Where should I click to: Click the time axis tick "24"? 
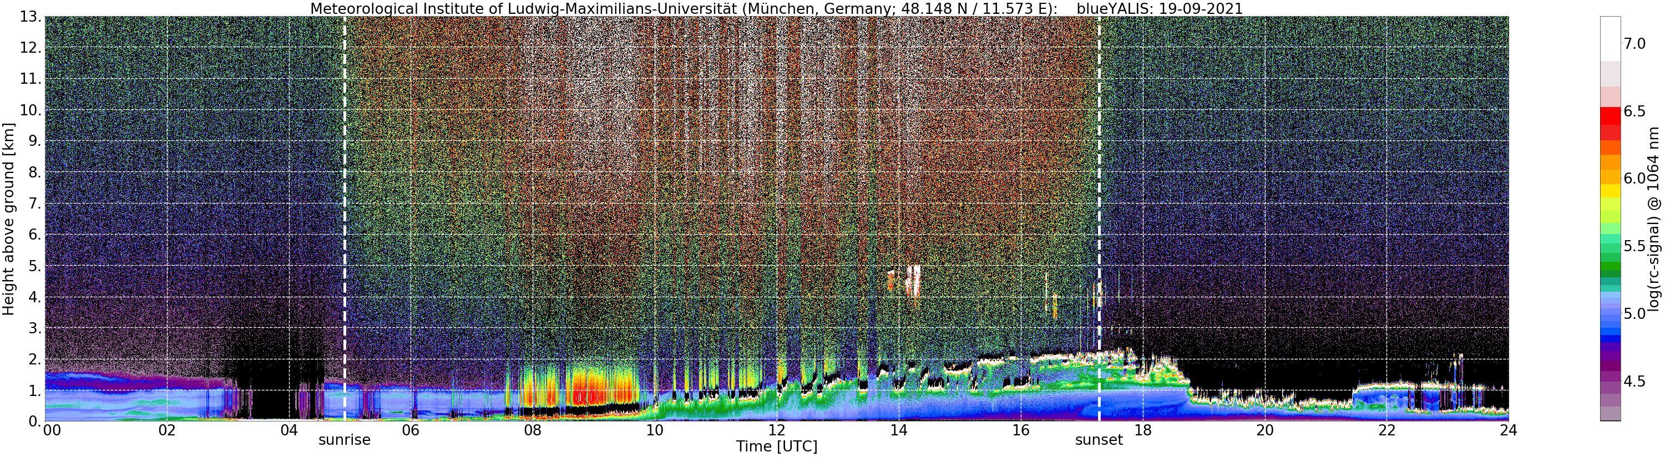tap(1509, 431)
